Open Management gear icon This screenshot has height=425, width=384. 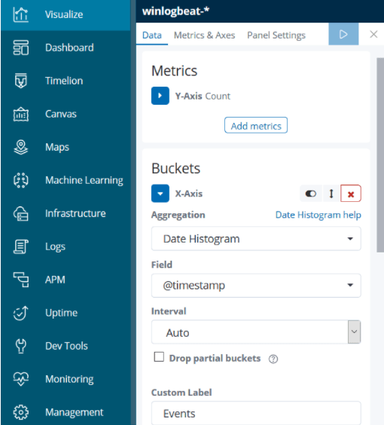click(21, 412)
